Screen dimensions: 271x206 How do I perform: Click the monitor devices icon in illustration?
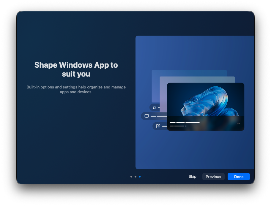(x=146, y=116)
